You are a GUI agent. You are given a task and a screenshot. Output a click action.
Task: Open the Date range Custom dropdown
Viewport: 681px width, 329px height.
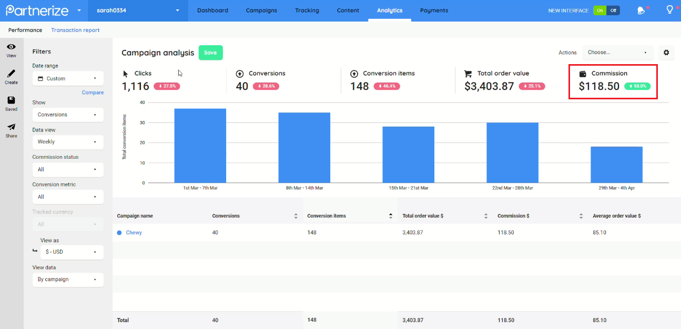pyautogui.click(x=68, y=78)
